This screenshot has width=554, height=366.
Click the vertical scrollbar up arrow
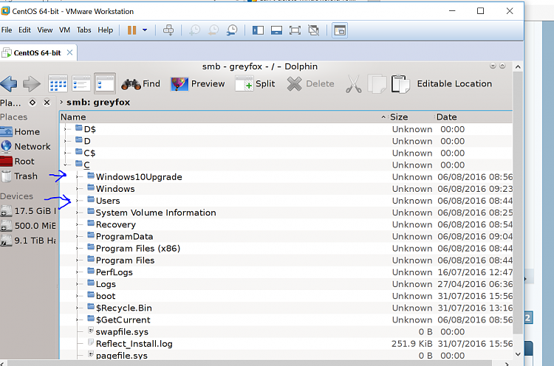pos(518,66)
